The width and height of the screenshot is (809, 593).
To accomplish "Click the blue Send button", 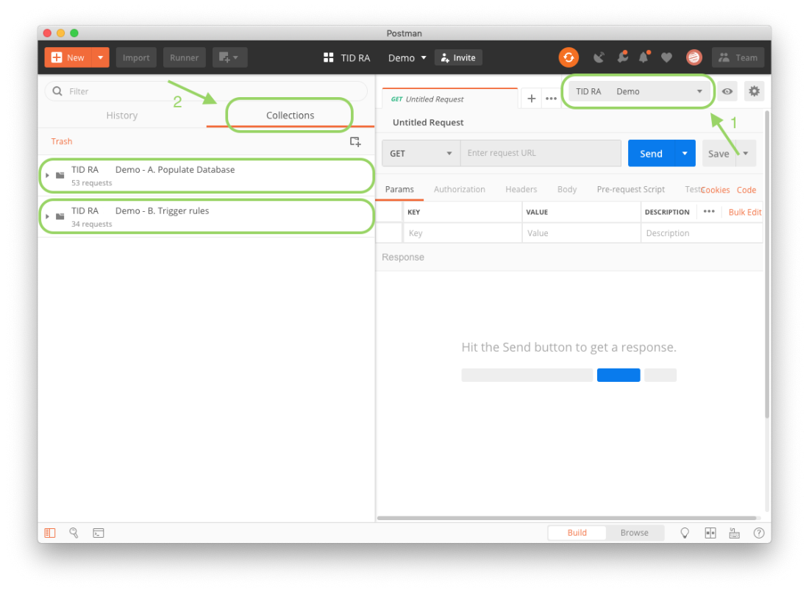I will point(651,153).
